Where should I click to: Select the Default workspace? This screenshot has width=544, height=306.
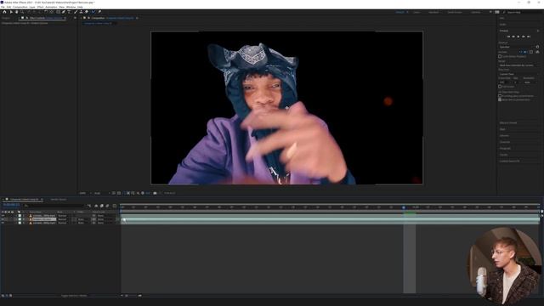point(400,12)
